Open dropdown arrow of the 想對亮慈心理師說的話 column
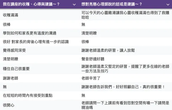The image size is (172, 110). click(x=168, y=5)
